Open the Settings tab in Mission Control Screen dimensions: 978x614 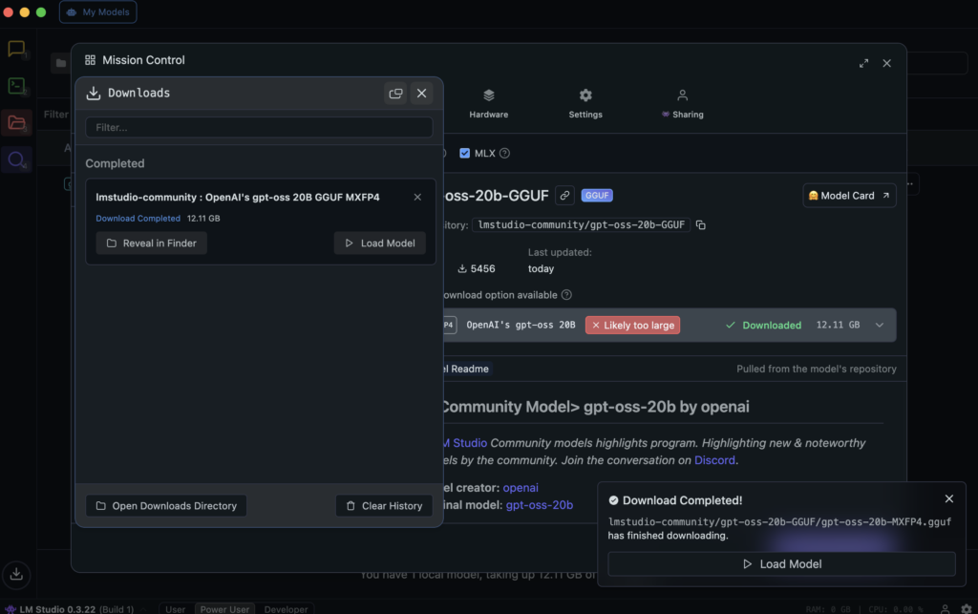tap(585, 103)
